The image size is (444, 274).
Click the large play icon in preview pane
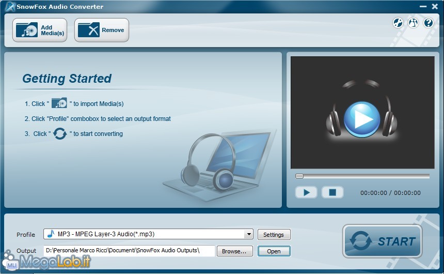[x=362, y=119]
